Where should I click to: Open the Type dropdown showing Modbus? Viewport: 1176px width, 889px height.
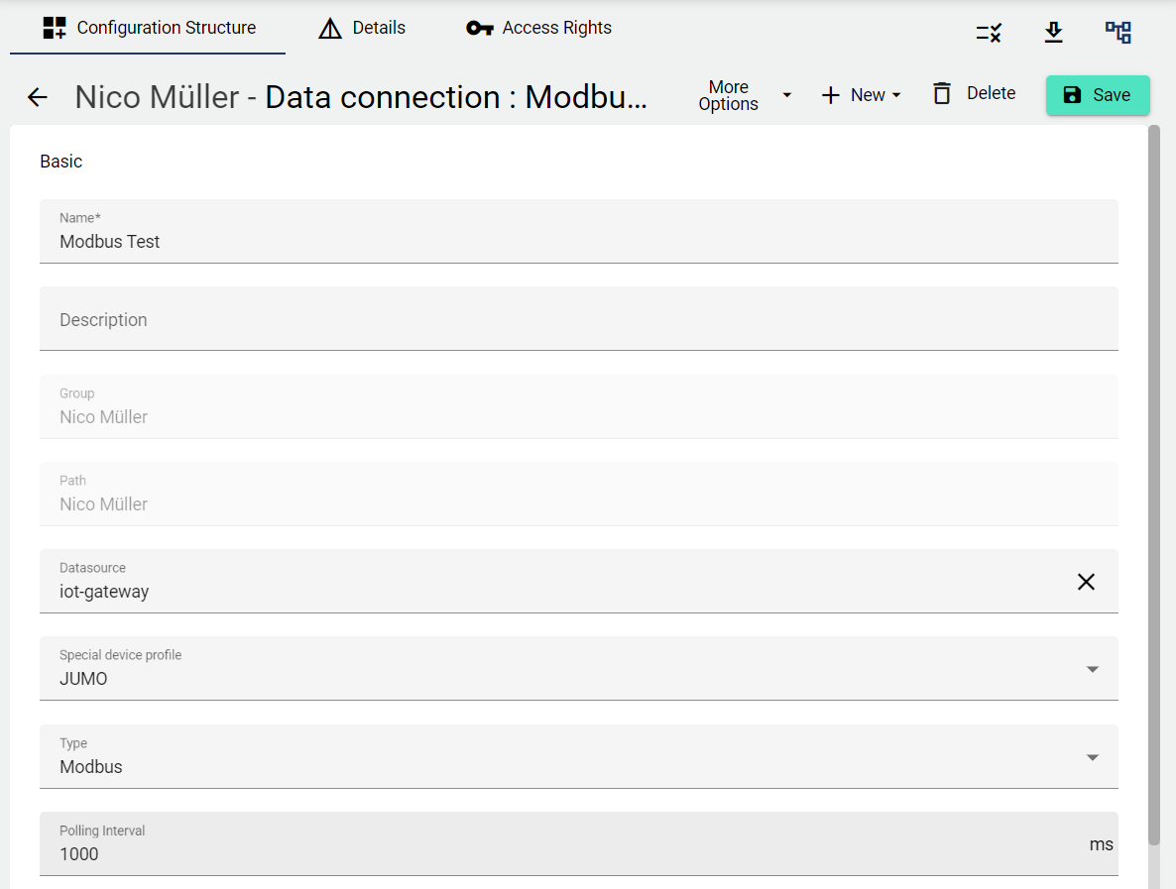1093,757
